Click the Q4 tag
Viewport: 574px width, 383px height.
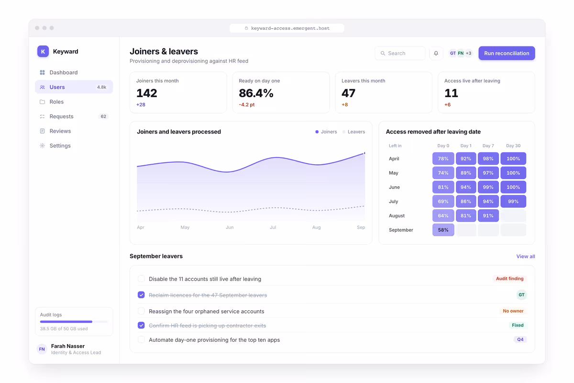coord(520,339)
